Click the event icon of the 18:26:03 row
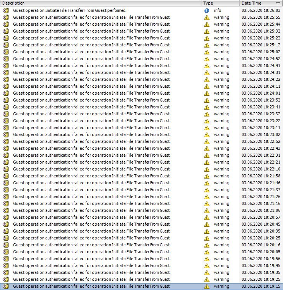283x290 pixels. pos(6,11)
